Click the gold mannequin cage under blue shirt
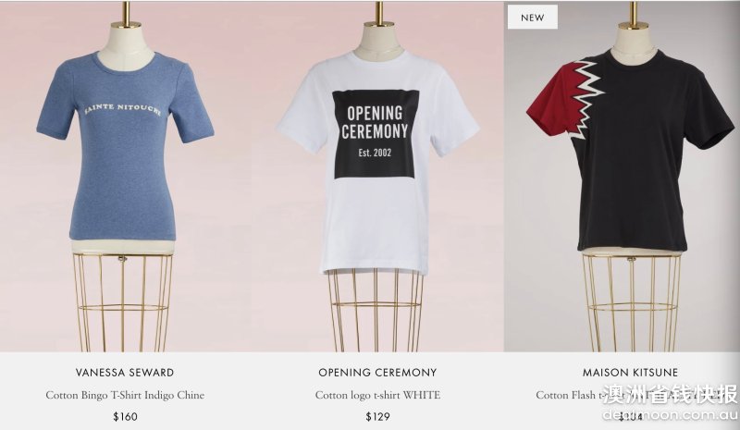 pyautogui.click(x=123, y=302)
